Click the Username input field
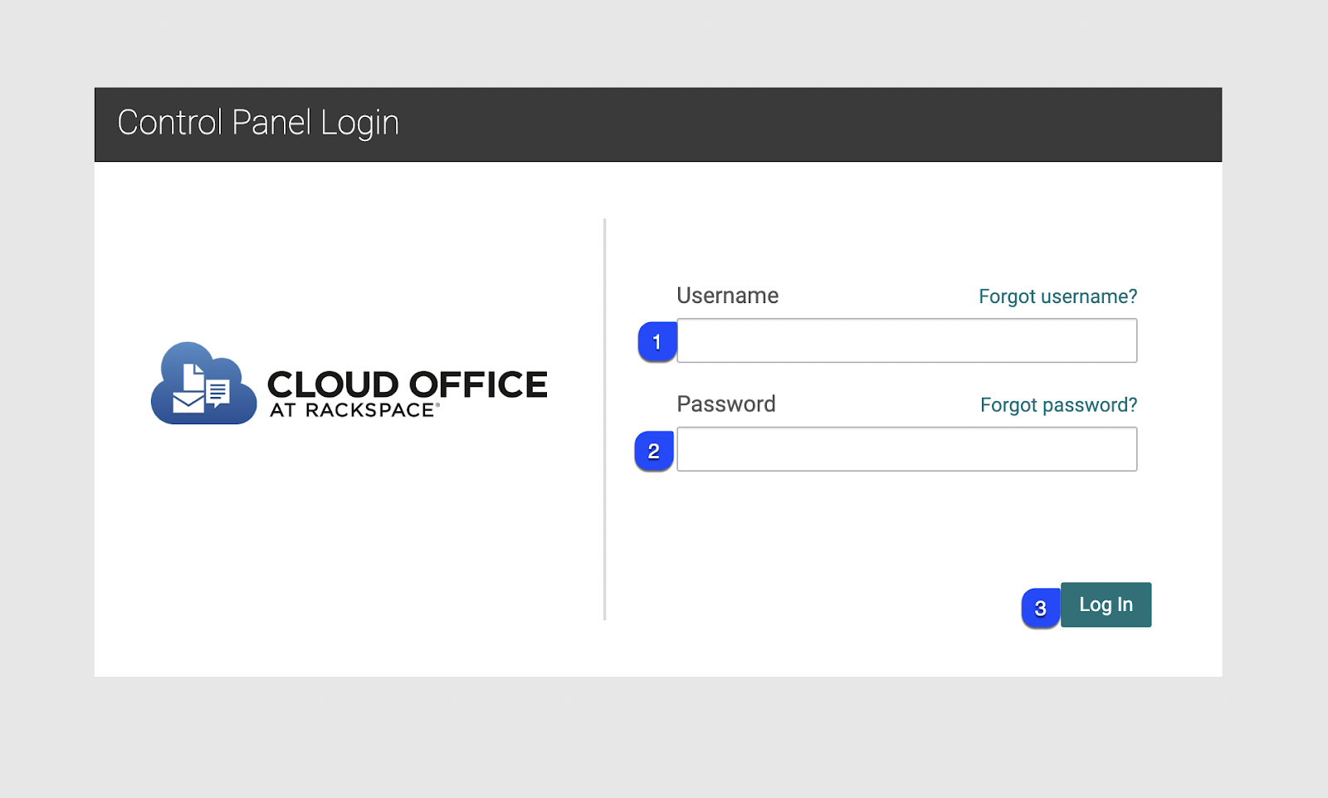This screenshot has width=1328, height=798. (906, 340)
